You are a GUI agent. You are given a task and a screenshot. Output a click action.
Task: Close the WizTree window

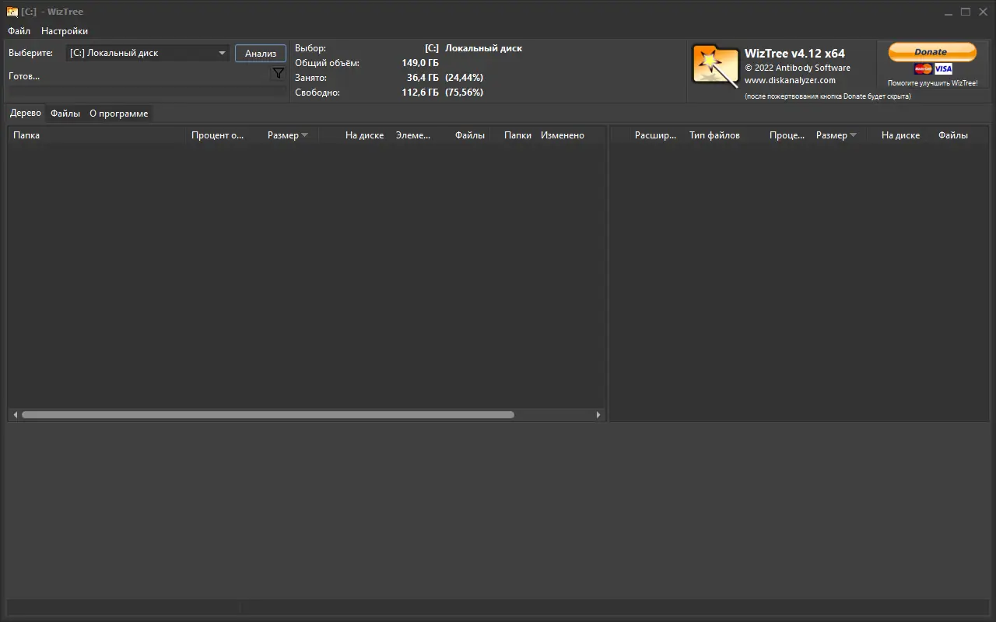(x=984, y=12)
